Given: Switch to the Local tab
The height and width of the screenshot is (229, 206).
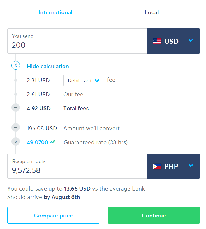Looking at the screenshot, I should pos(152,13).
